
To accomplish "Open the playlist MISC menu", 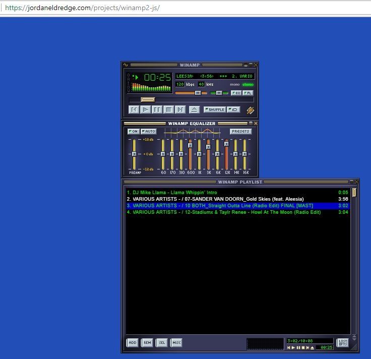I will (x=176, y=342).
